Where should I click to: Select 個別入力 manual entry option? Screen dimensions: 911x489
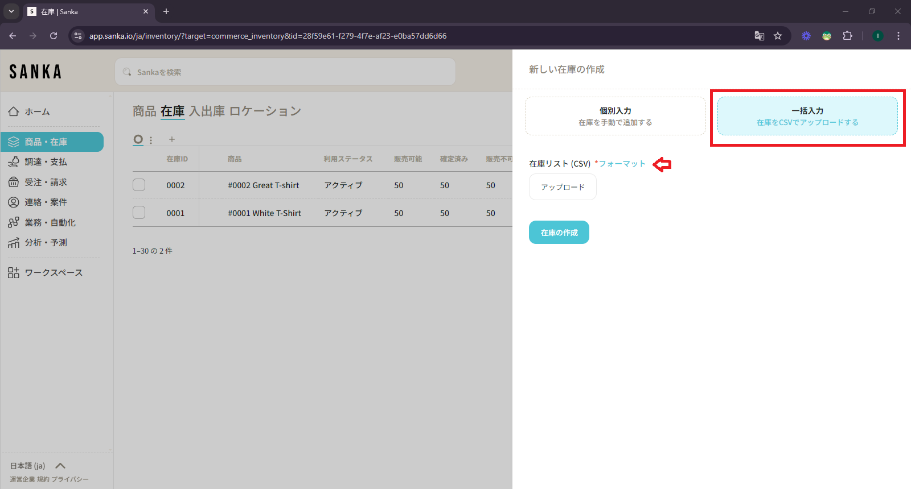pos(615,116)
